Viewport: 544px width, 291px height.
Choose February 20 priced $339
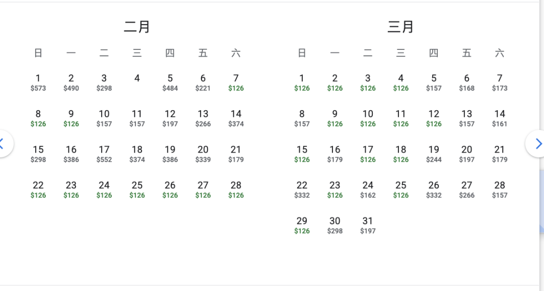click(x=203, y=154)
